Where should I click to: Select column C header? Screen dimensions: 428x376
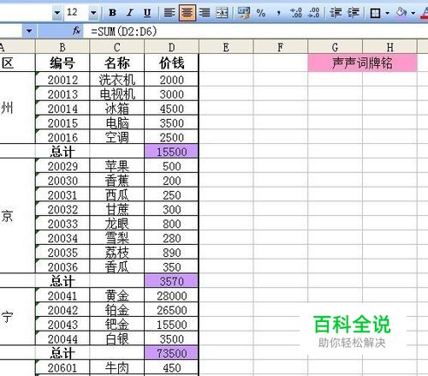pos(117,47)
